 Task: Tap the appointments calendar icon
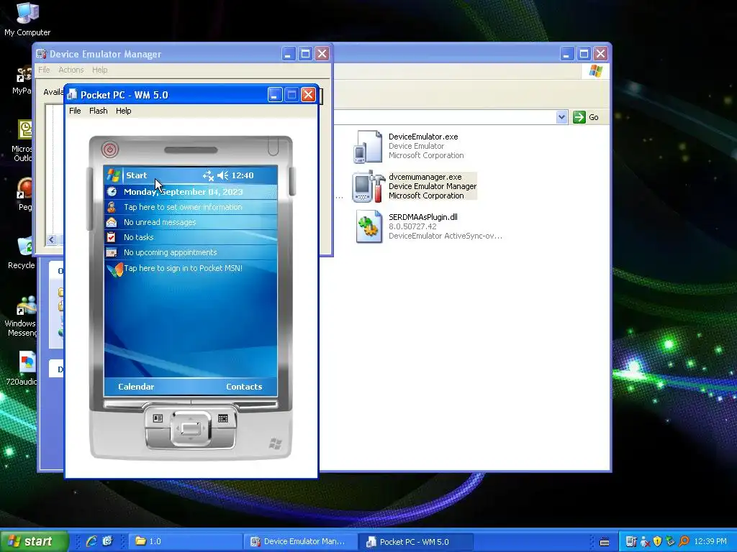pos(112,252)
